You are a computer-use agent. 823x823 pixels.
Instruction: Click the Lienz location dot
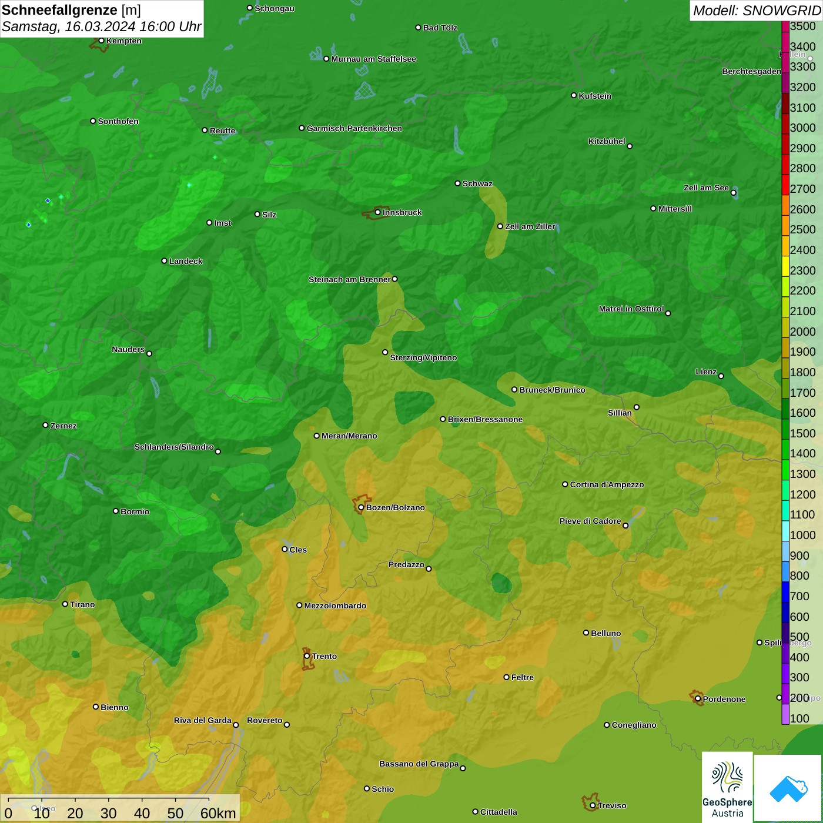[721, 376]
